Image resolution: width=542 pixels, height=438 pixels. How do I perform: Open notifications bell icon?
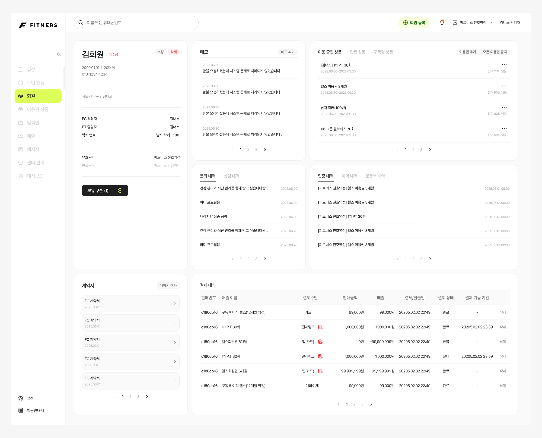coord(442,23)
